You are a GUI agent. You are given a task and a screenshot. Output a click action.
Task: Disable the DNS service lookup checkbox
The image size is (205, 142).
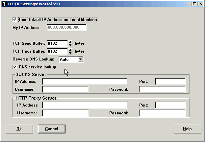[14, 67]
